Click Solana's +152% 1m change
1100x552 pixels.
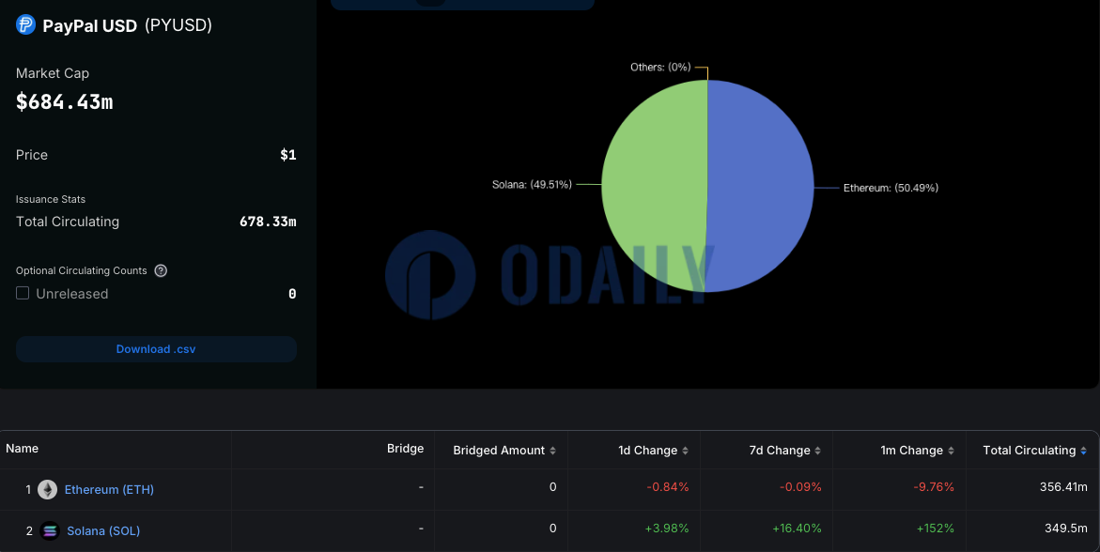(935, 529)
